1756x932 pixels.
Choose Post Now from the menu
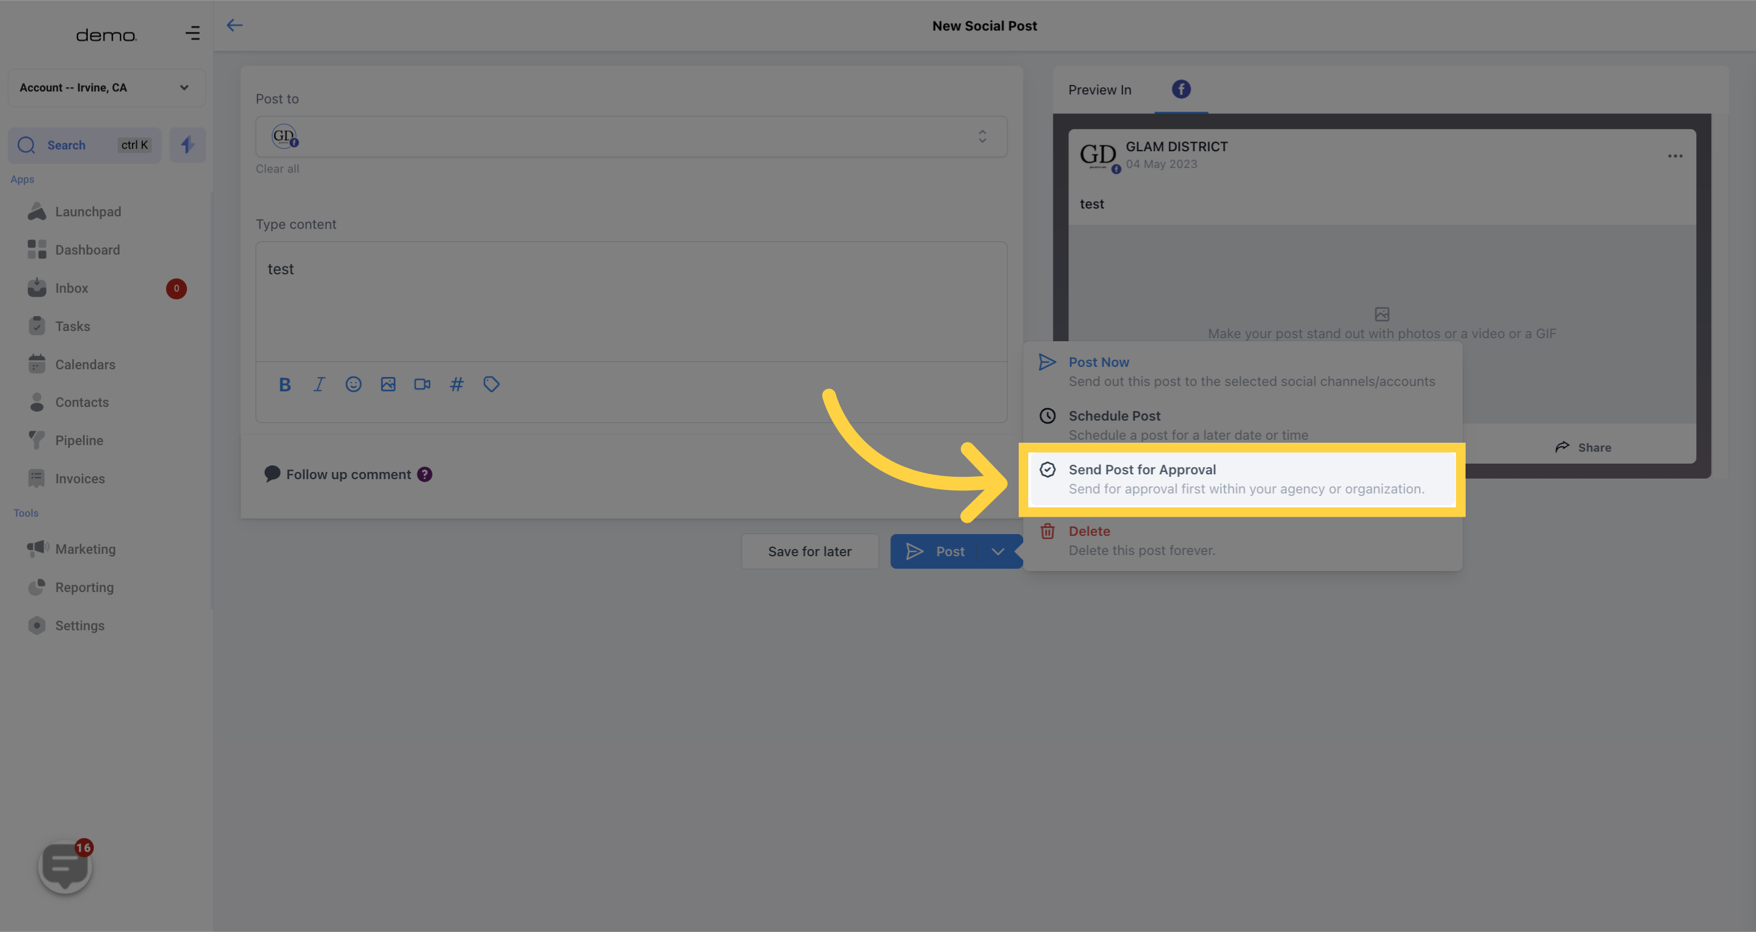[1242, 372]
